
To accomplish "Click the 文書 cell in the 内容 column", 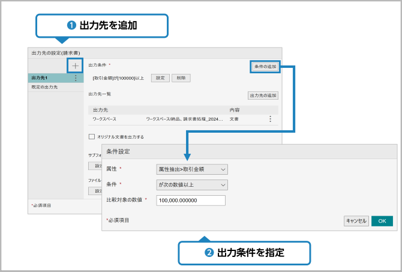I will pos(234,119).
